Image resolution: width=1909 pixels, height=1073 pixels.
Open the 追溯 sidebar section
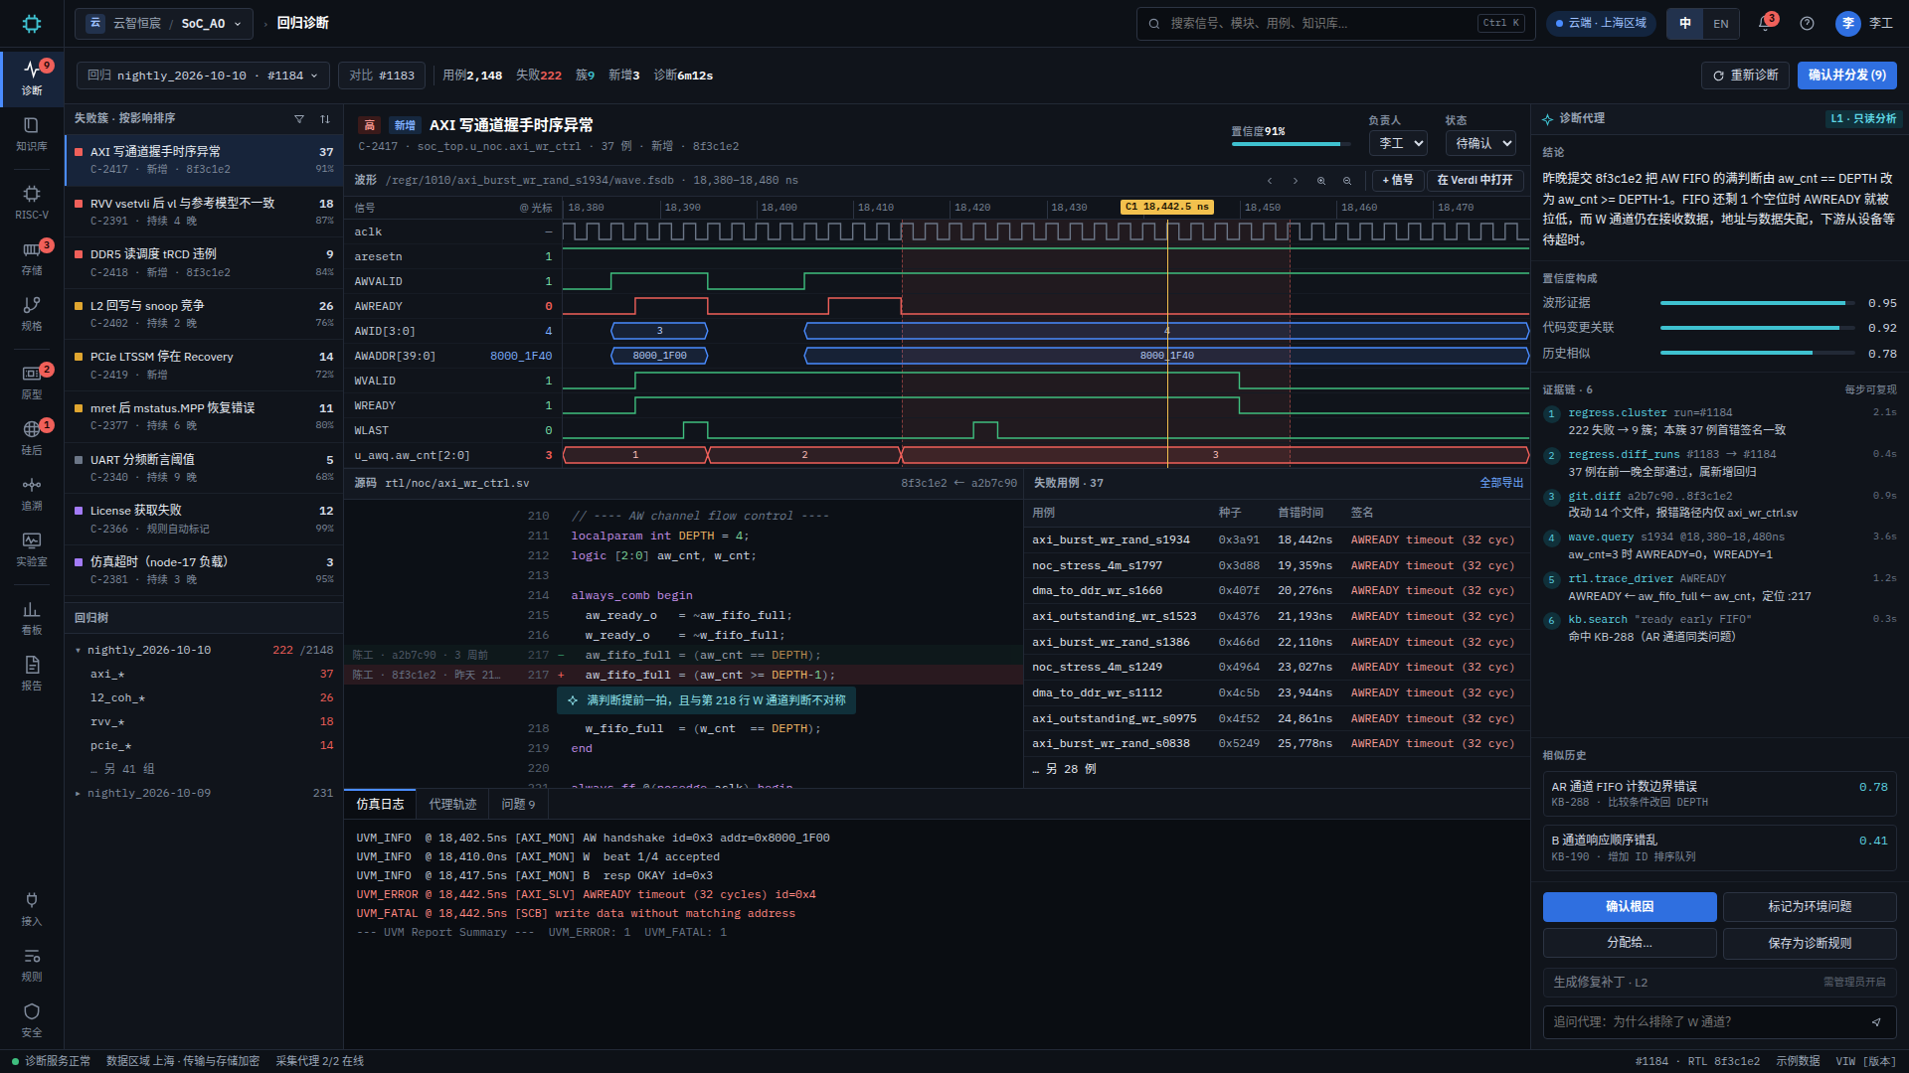(x=32, y=493)
